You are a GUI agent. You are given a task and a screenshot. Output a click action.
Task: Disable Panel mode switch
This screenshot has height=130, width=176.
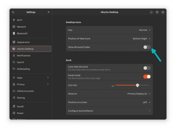pos(147,77)
